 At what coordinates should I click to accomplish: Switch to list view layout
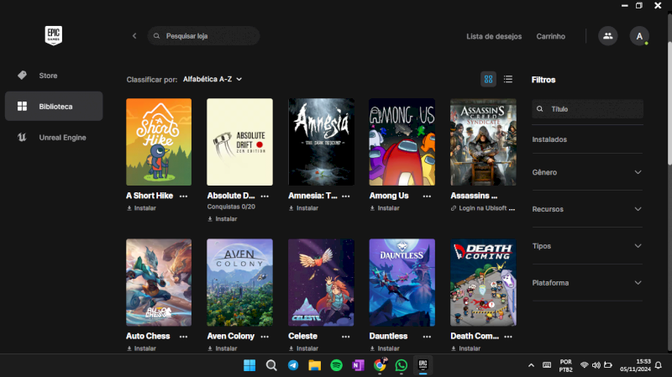point(508,79)
